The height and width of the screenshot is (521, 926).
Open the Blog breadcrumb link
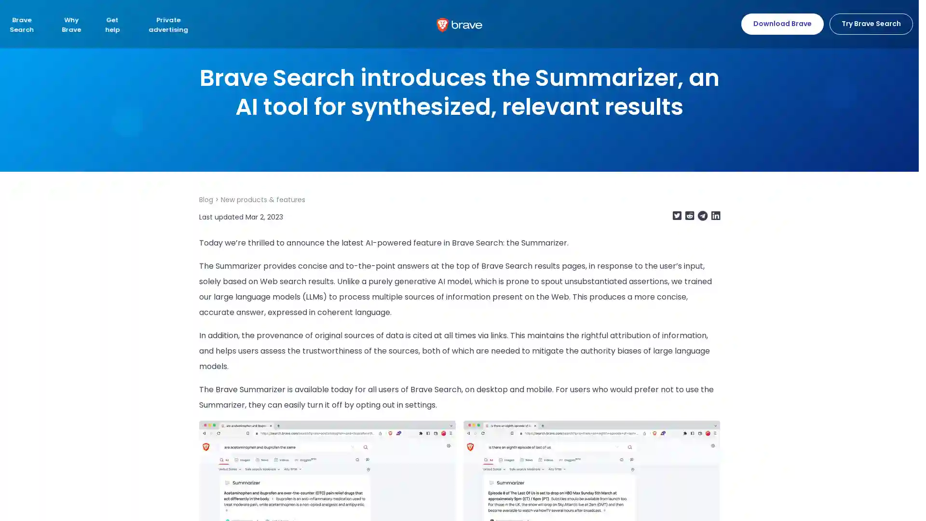click(x=205, y=199)
